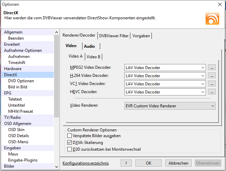Switch to the Video B tab
Screen dimensions: 226x171
tap(93, 57)
